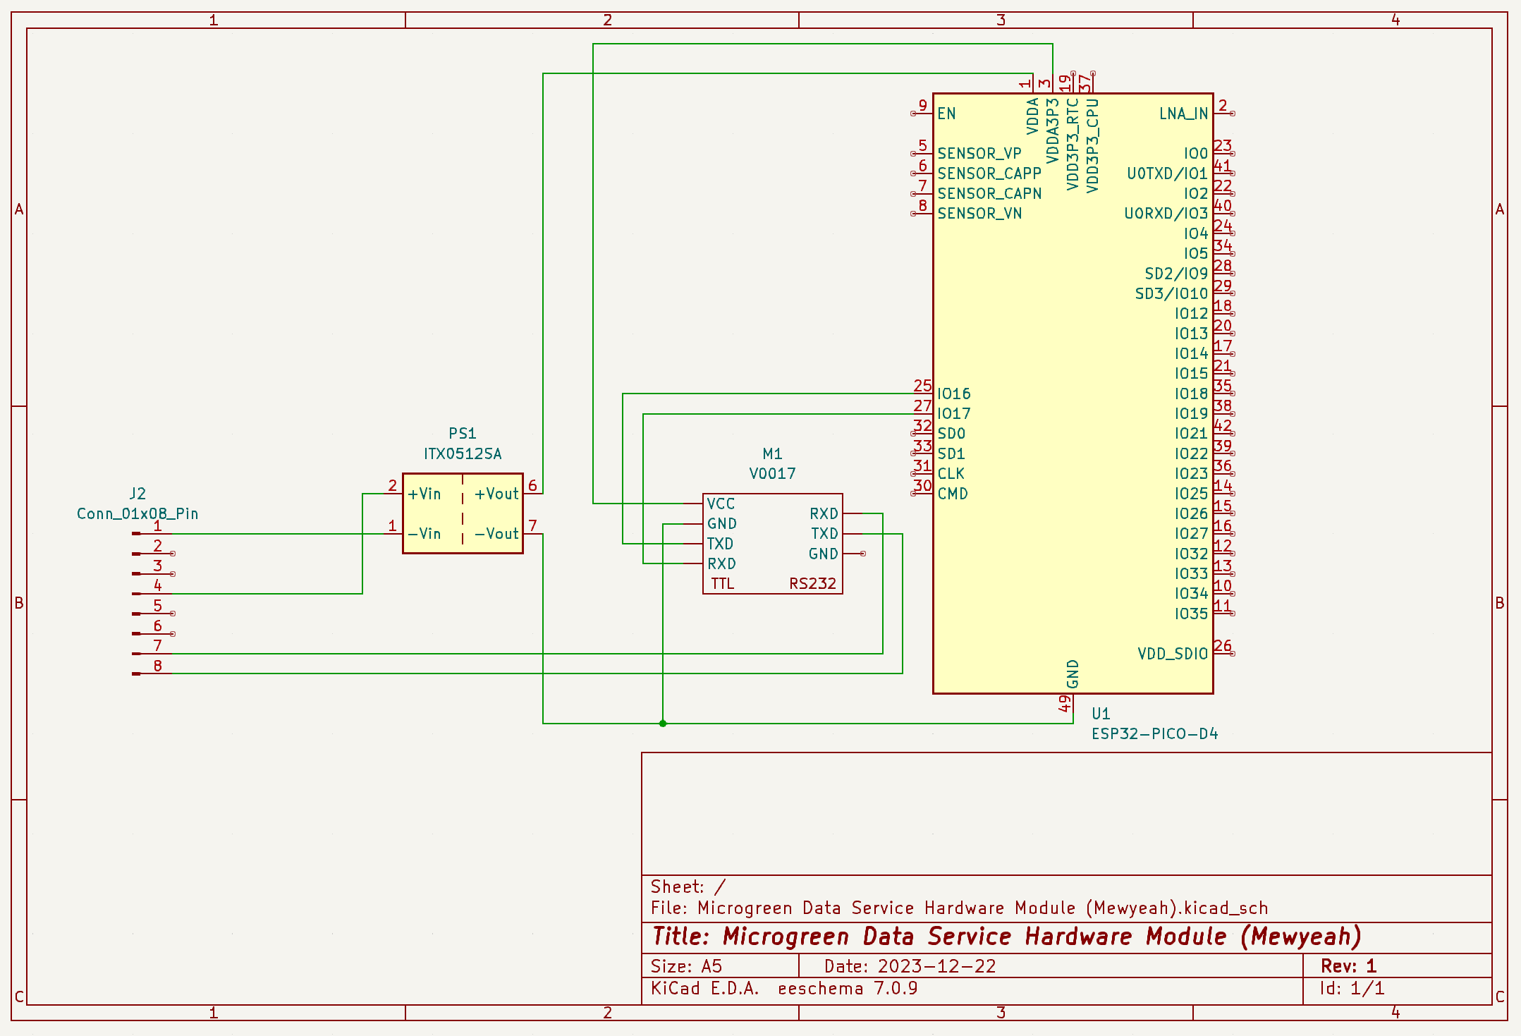The width and height of the screenshot is (1521, 1036).
Task: Select the VCC pin on M1
Action: (721, 504)
